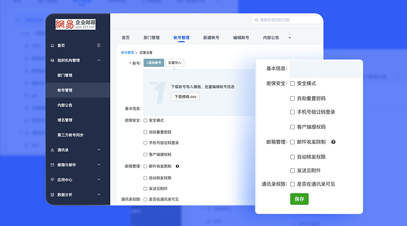Image resolution: width=407 pixels, height=226 pixels.
Task: Open the 新建帐号 tab
Action: tap(211, 38)
